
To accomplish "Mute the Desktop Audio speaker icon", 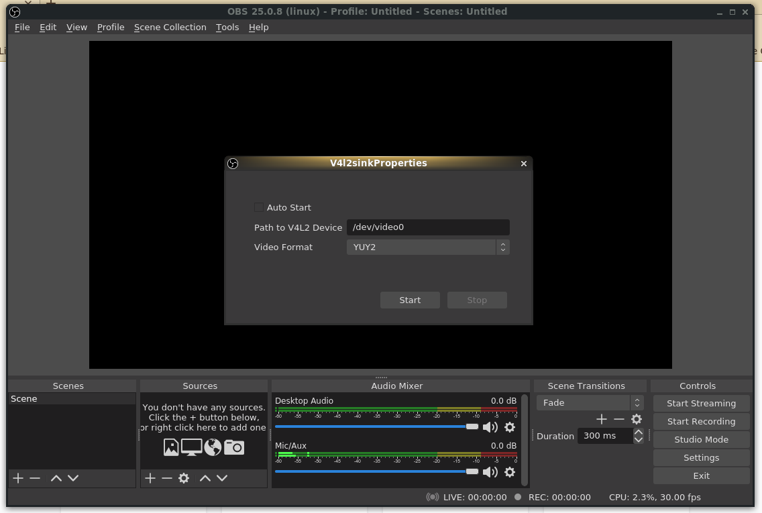I will (x=490, y=427).
